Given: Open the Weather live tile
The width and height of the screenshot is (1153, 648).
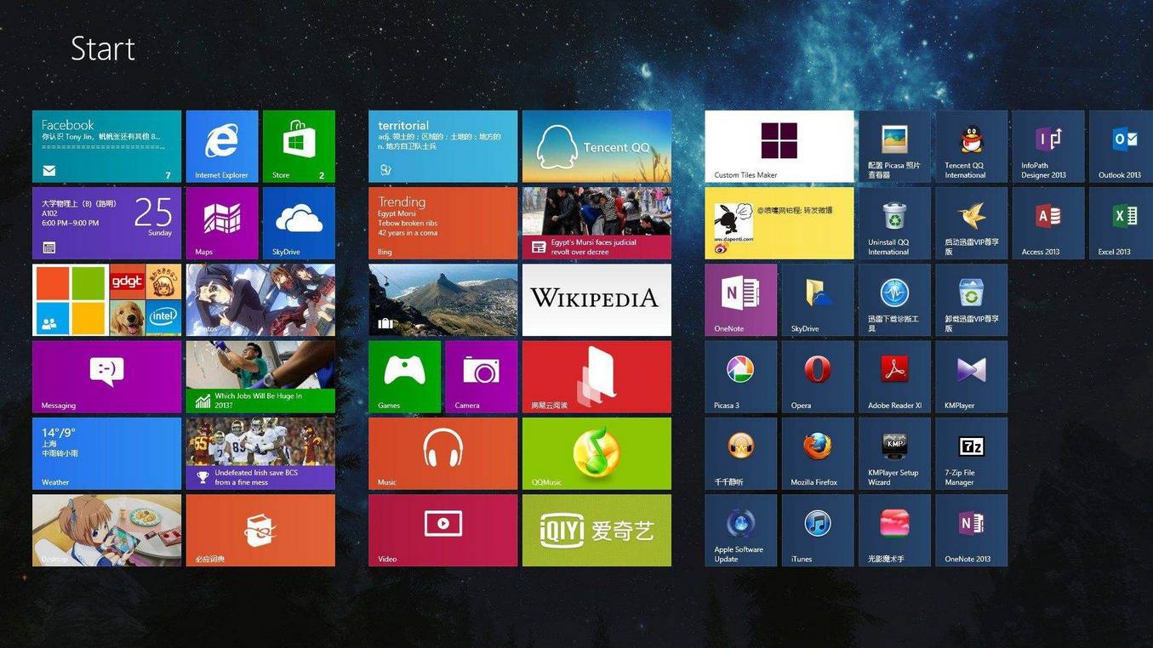Looking at the screenshot, I should coord(106,453).
